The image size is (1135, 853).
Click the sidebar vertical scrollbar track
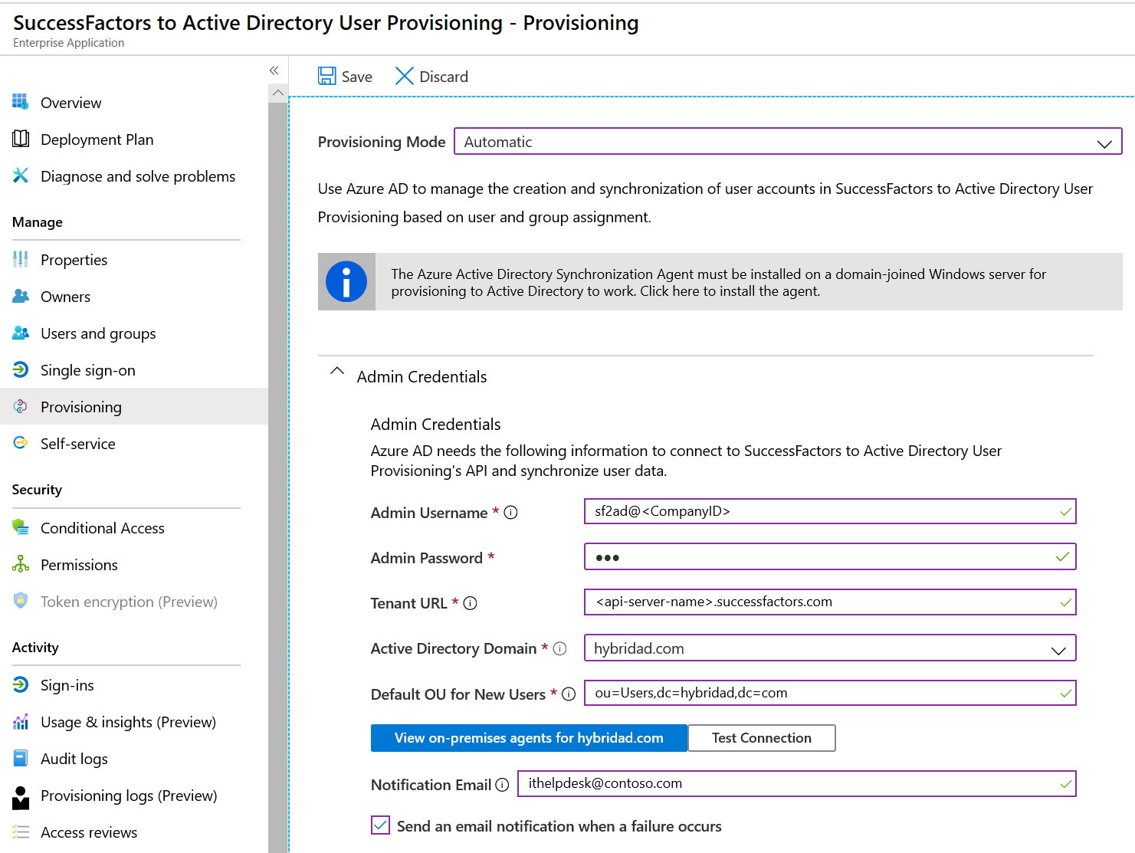point(278,477)
